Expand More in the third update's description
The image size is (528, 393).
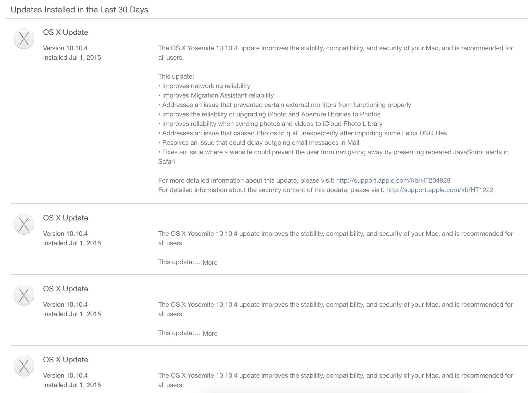coord(210,333)
